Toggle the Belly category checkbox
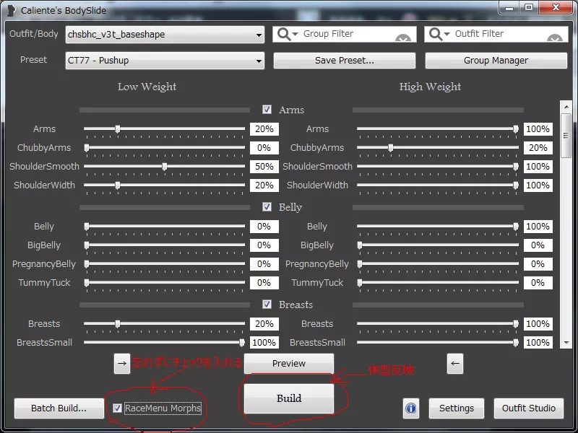Image resolution: width=578 pixels, height=433 pixels. [x=267, y=207]
